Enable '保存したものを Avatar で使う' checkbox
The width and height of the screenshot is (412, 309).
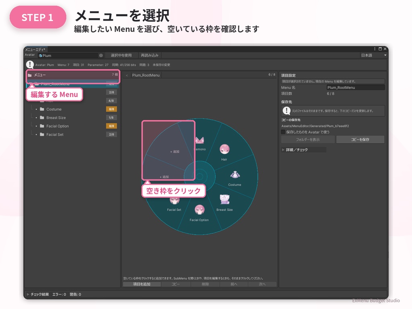(x=283, y=132)
